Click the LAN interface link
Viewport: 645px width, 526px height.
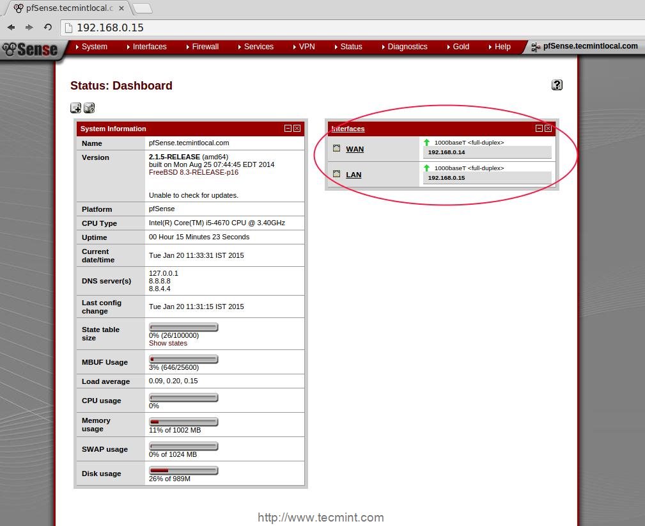pyautogui.click(x=354, y=175)
